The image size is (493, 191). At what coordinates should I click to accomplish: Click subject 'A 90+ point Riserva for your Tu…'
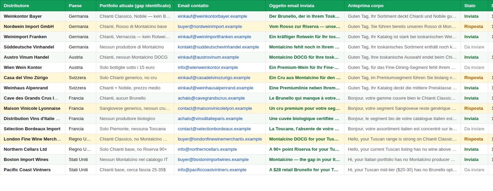tap(305, 149)
